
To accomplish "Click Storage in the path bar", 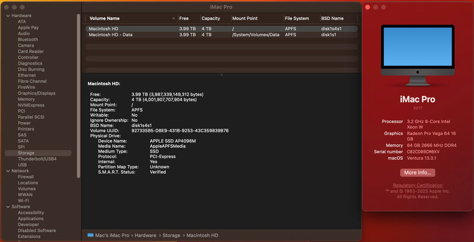I will pos(171,235).
